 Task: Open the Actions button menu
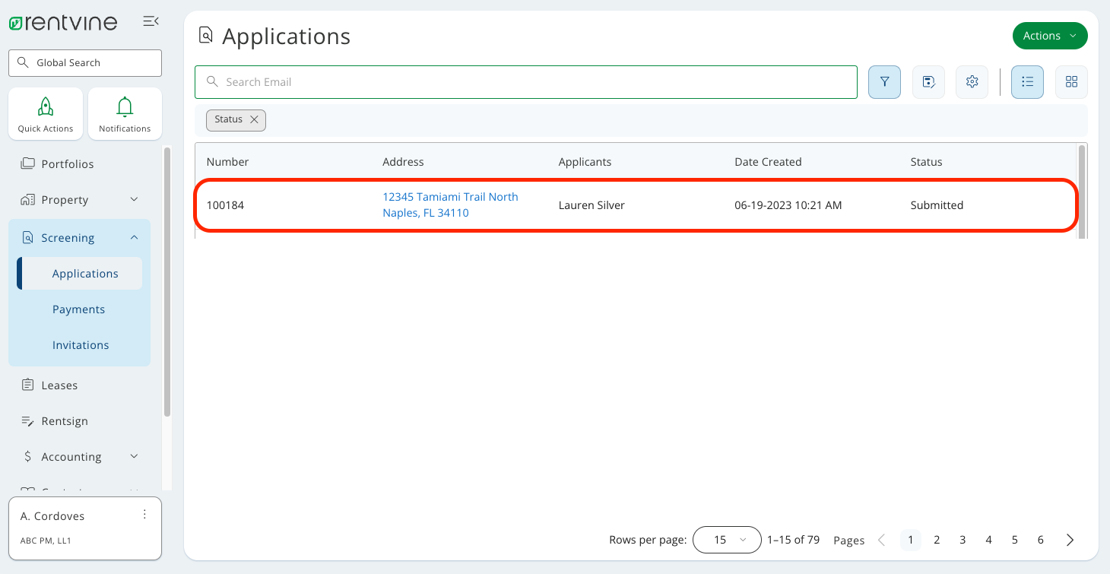[1050, 35]
